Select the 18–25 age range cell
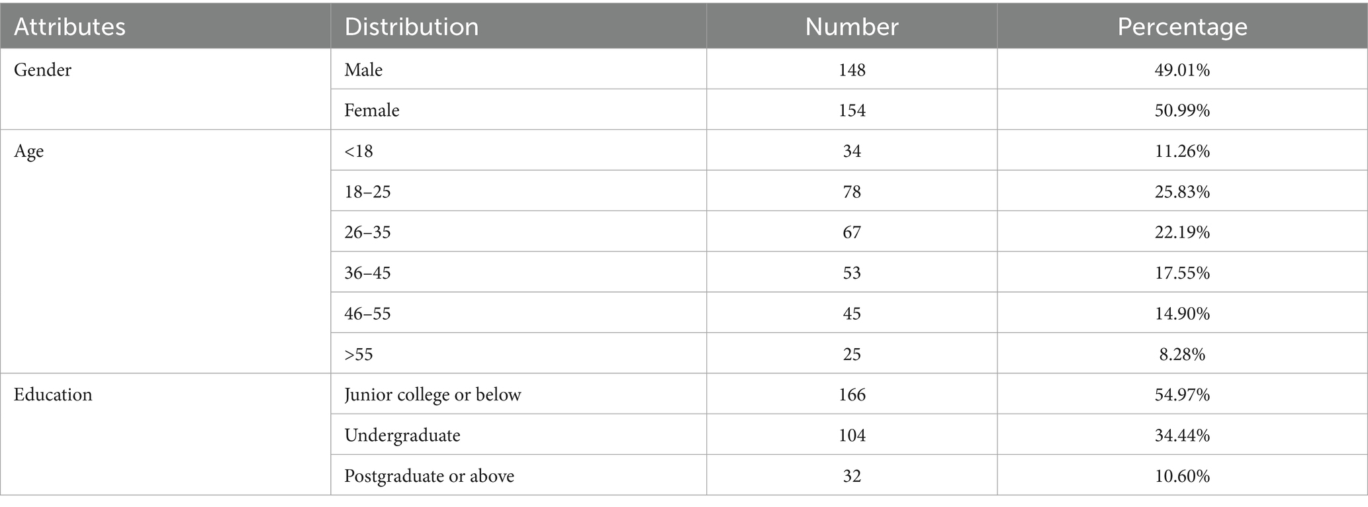This screenshot has height=507, width=1368. (367, 192)
